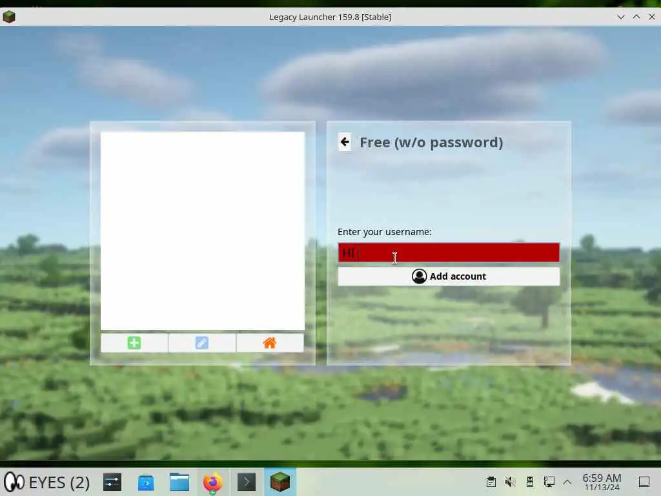Screen dimensions: 661x496
Task: Click the orange home icon button
Action: click(270, 343)
